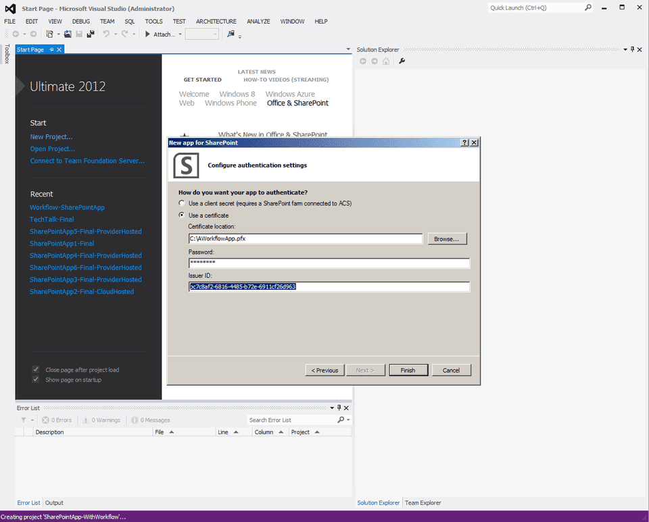Click the Browse button for certificate location

coord(448,238)
